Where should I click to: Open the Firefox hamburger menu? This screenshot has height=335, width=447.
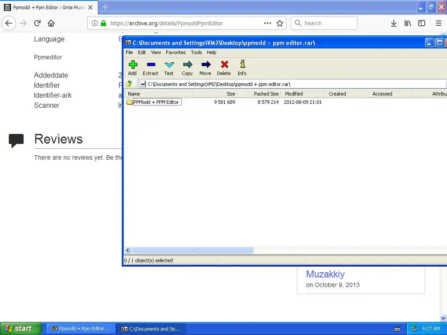pyautogui.click(x=438, y=23)
